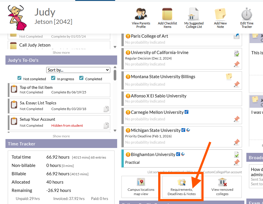Click the swirl icon next to Michigan State University

pos(188,130)
